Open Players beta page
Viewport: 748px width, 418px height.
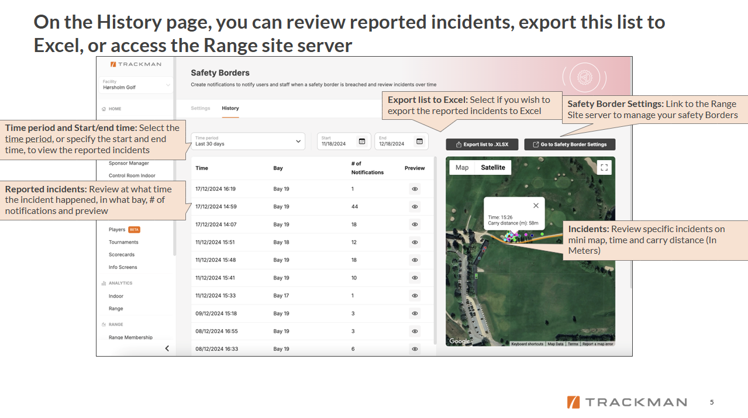pyautogui.click(x=125, y=229)
